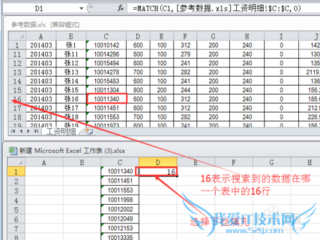Click cell containing 10012153
The width and height of the screenshot is (320, 240).
tap(120, 228)
